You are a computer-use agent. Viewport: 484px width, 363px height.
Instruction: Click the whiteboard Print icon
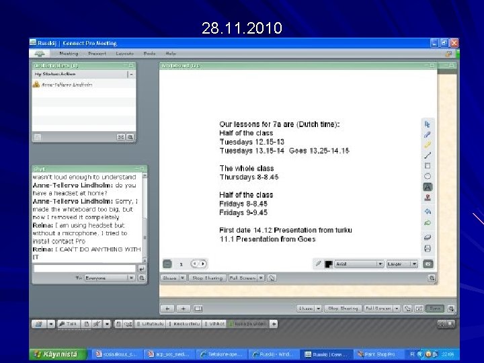[428, 249]
